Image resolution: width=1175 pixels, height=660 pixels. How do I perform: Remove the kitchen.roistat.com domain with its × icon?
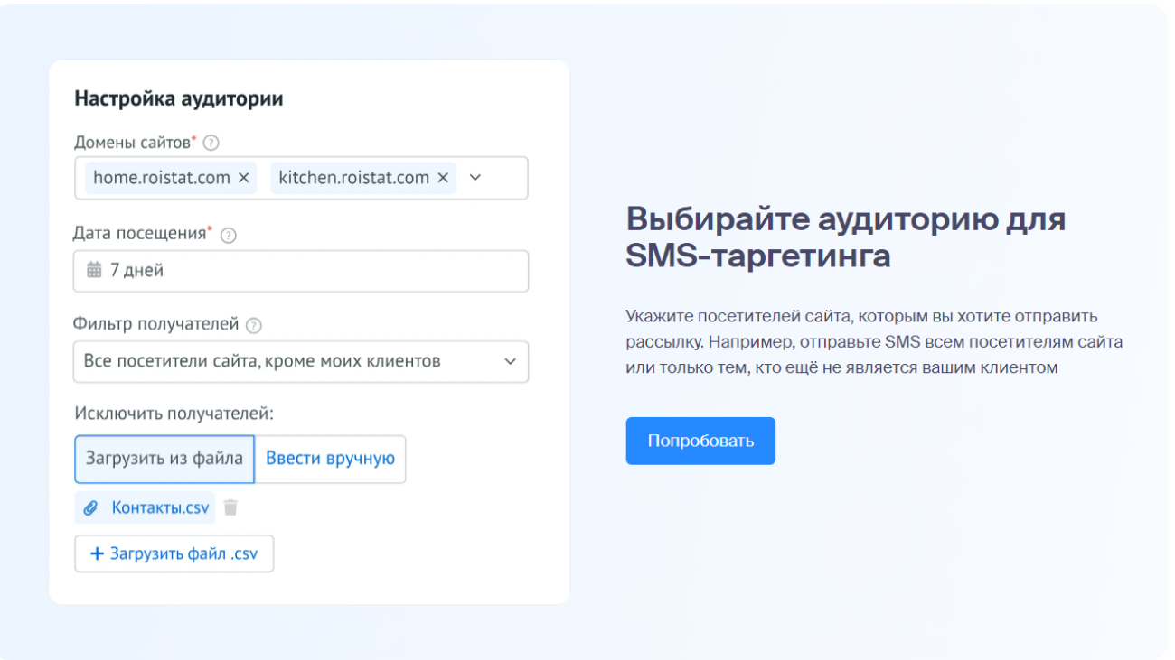(x=442, y=178)
